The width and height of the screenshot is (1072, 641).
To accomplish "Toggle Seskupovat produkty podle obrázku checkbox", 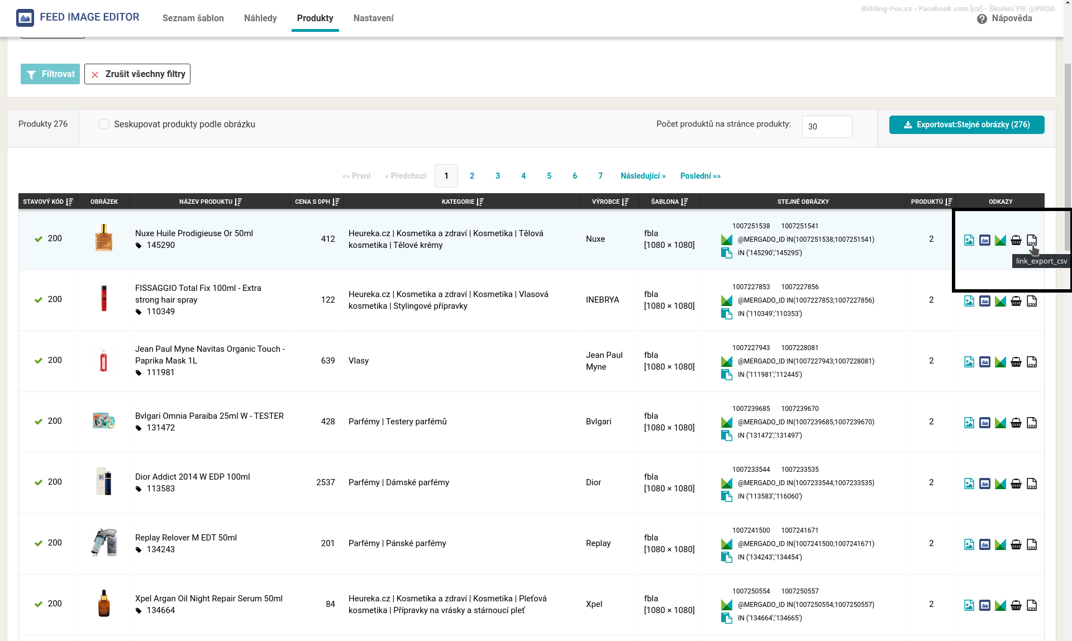I will (x=104, y=124).
